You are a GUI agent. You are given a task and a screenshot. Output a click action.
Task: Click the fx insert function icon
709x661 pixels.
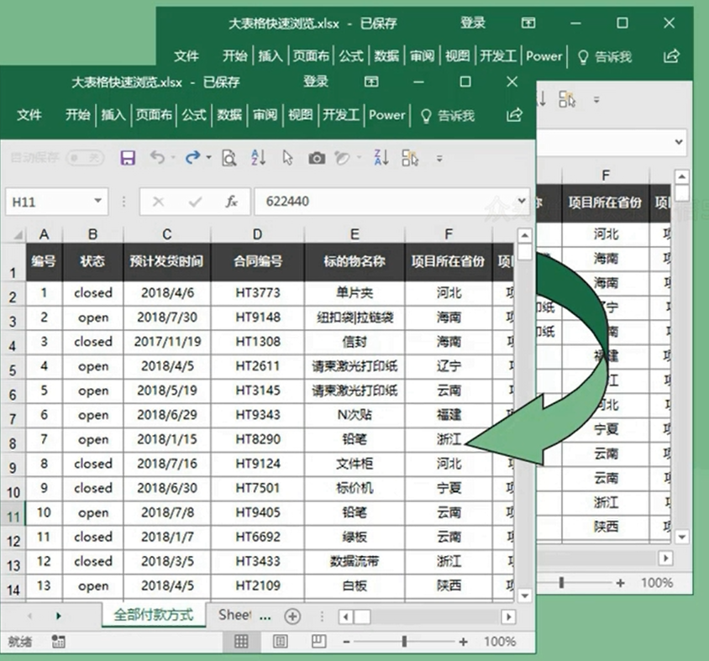(x=232, y=202)
